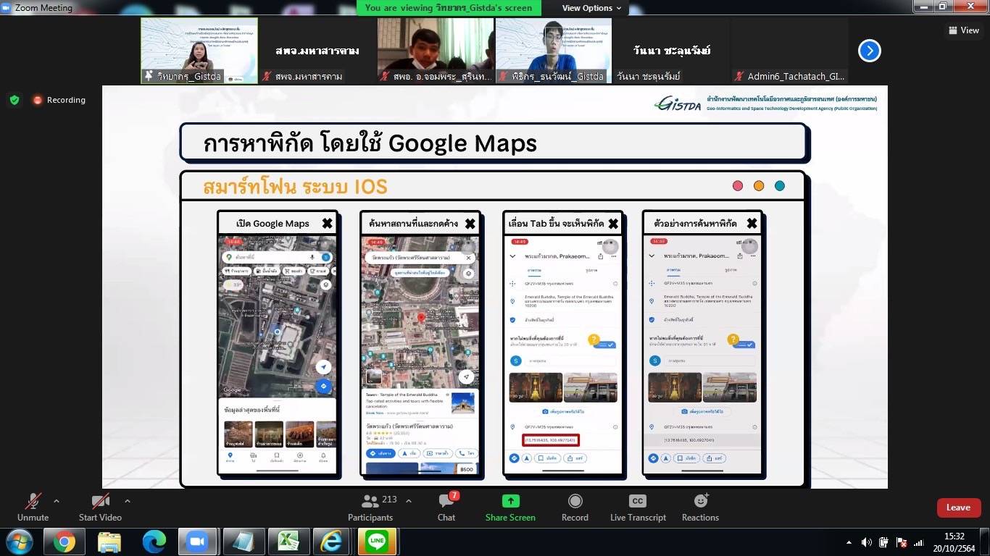Open the Chat panel

446,507
